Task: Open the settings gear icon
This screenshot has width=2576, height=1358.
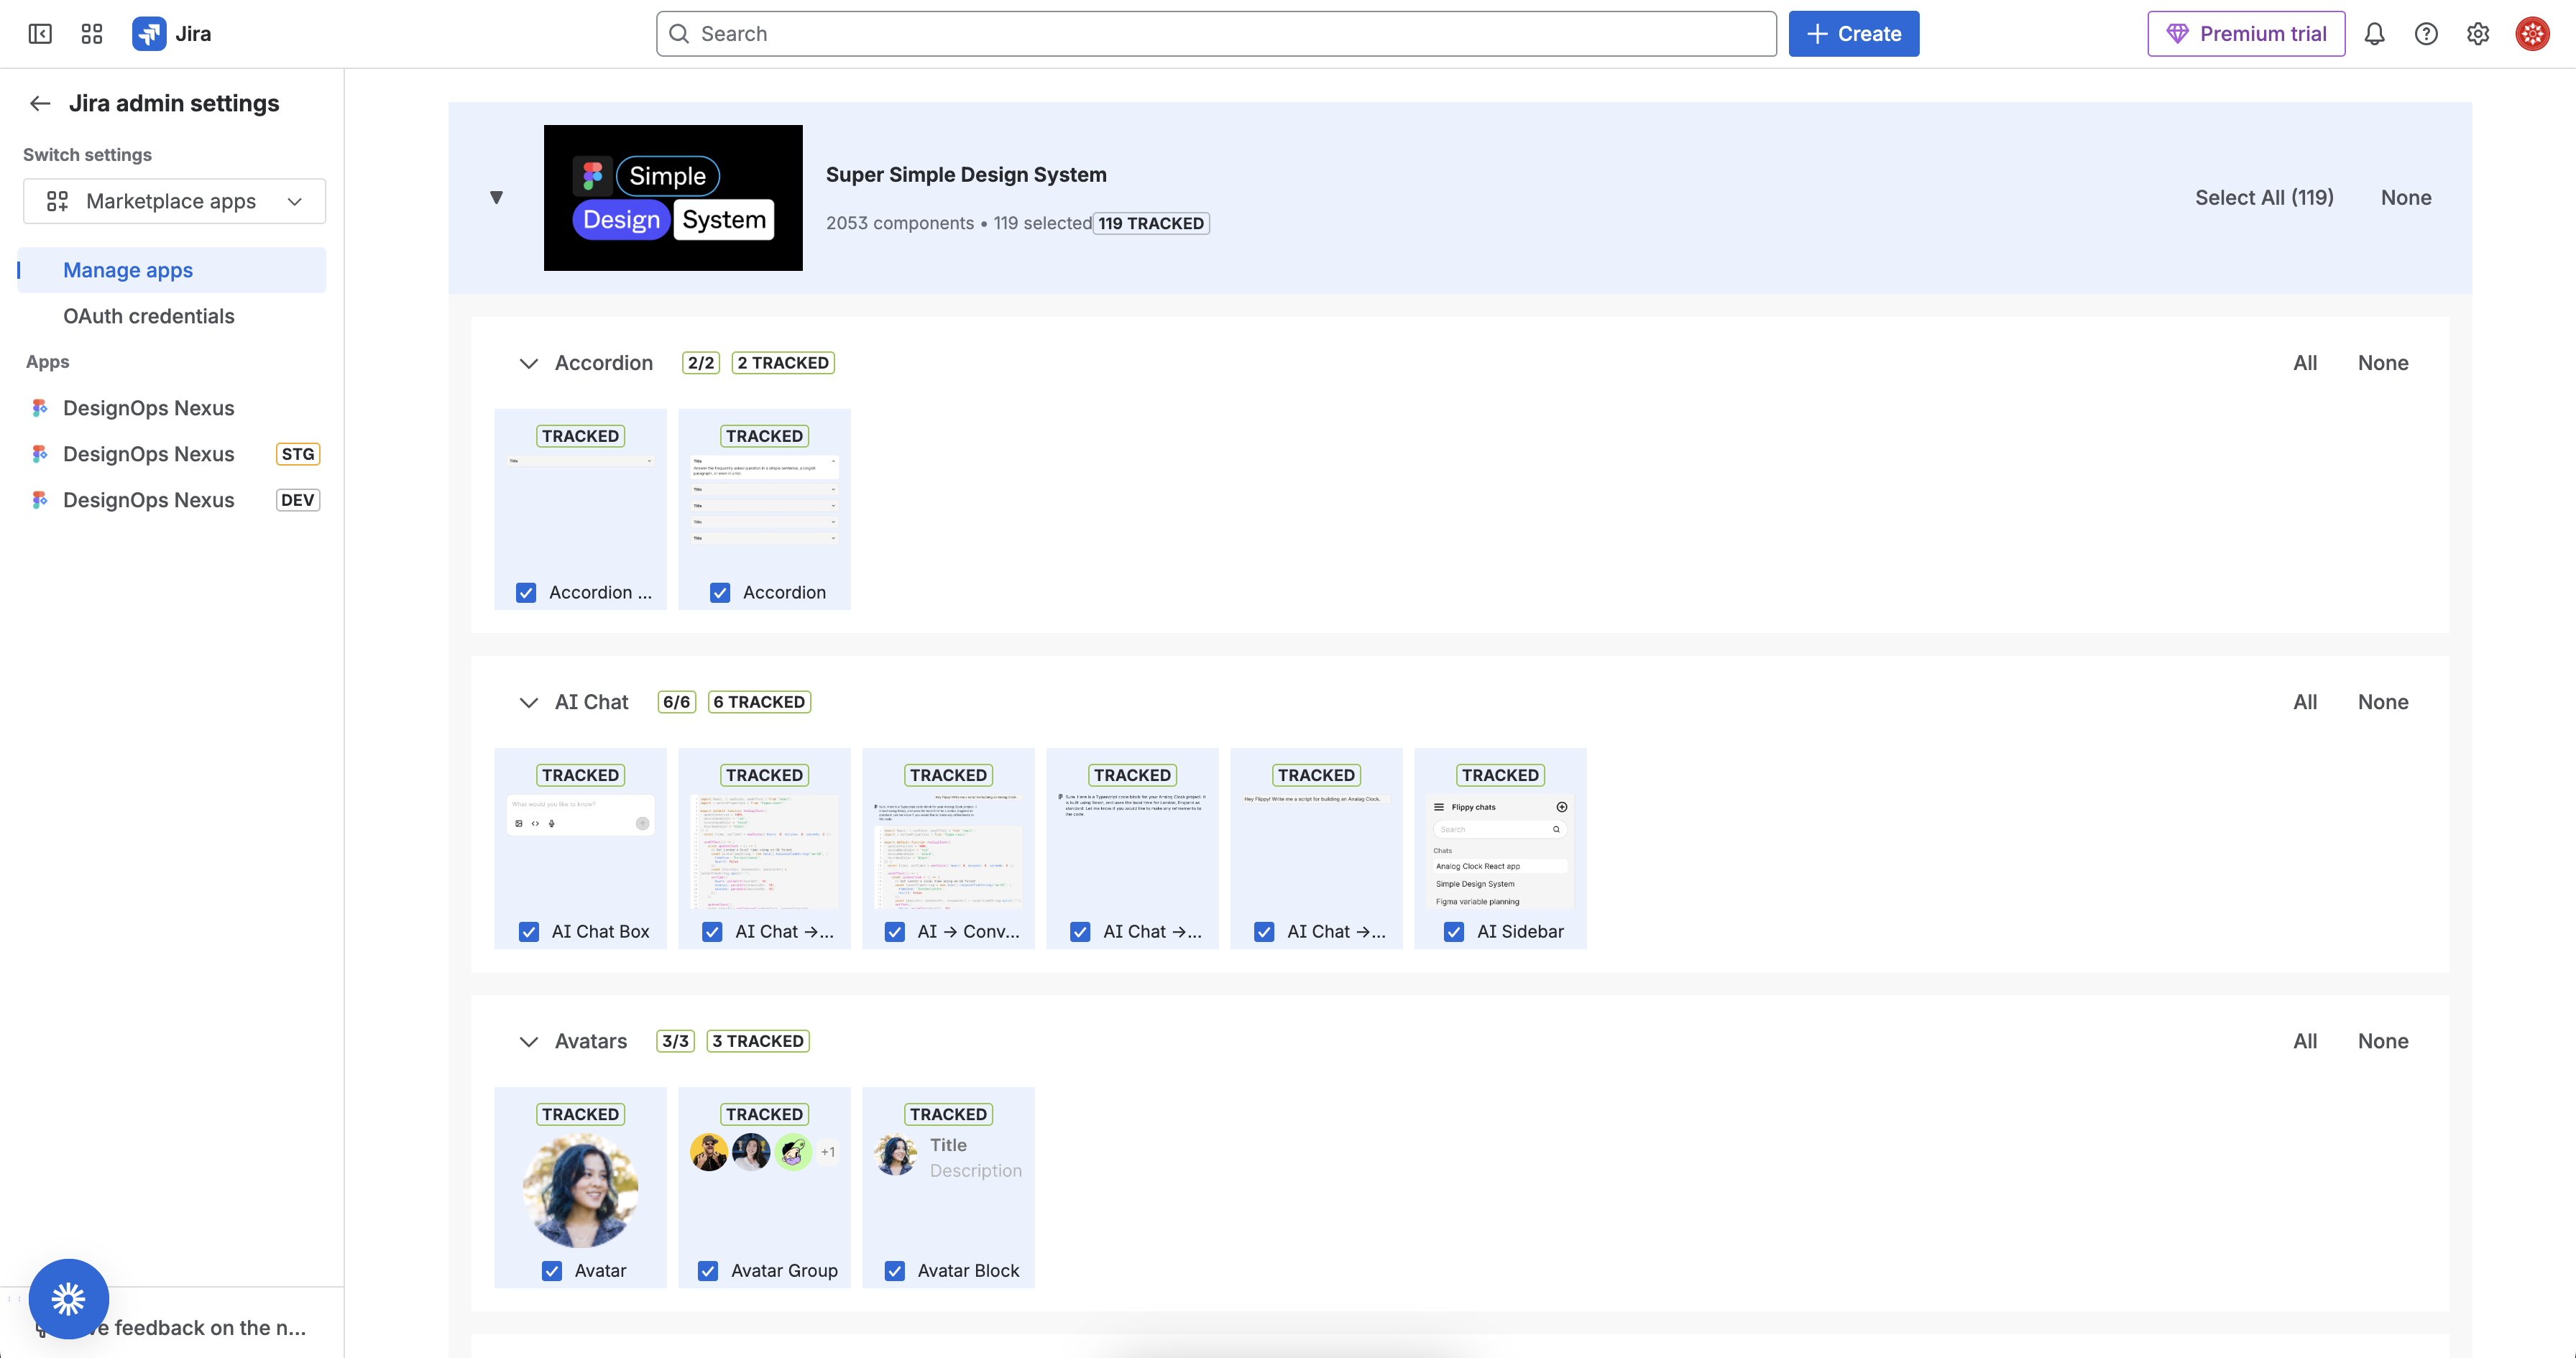Action: tap(2477, 34)
